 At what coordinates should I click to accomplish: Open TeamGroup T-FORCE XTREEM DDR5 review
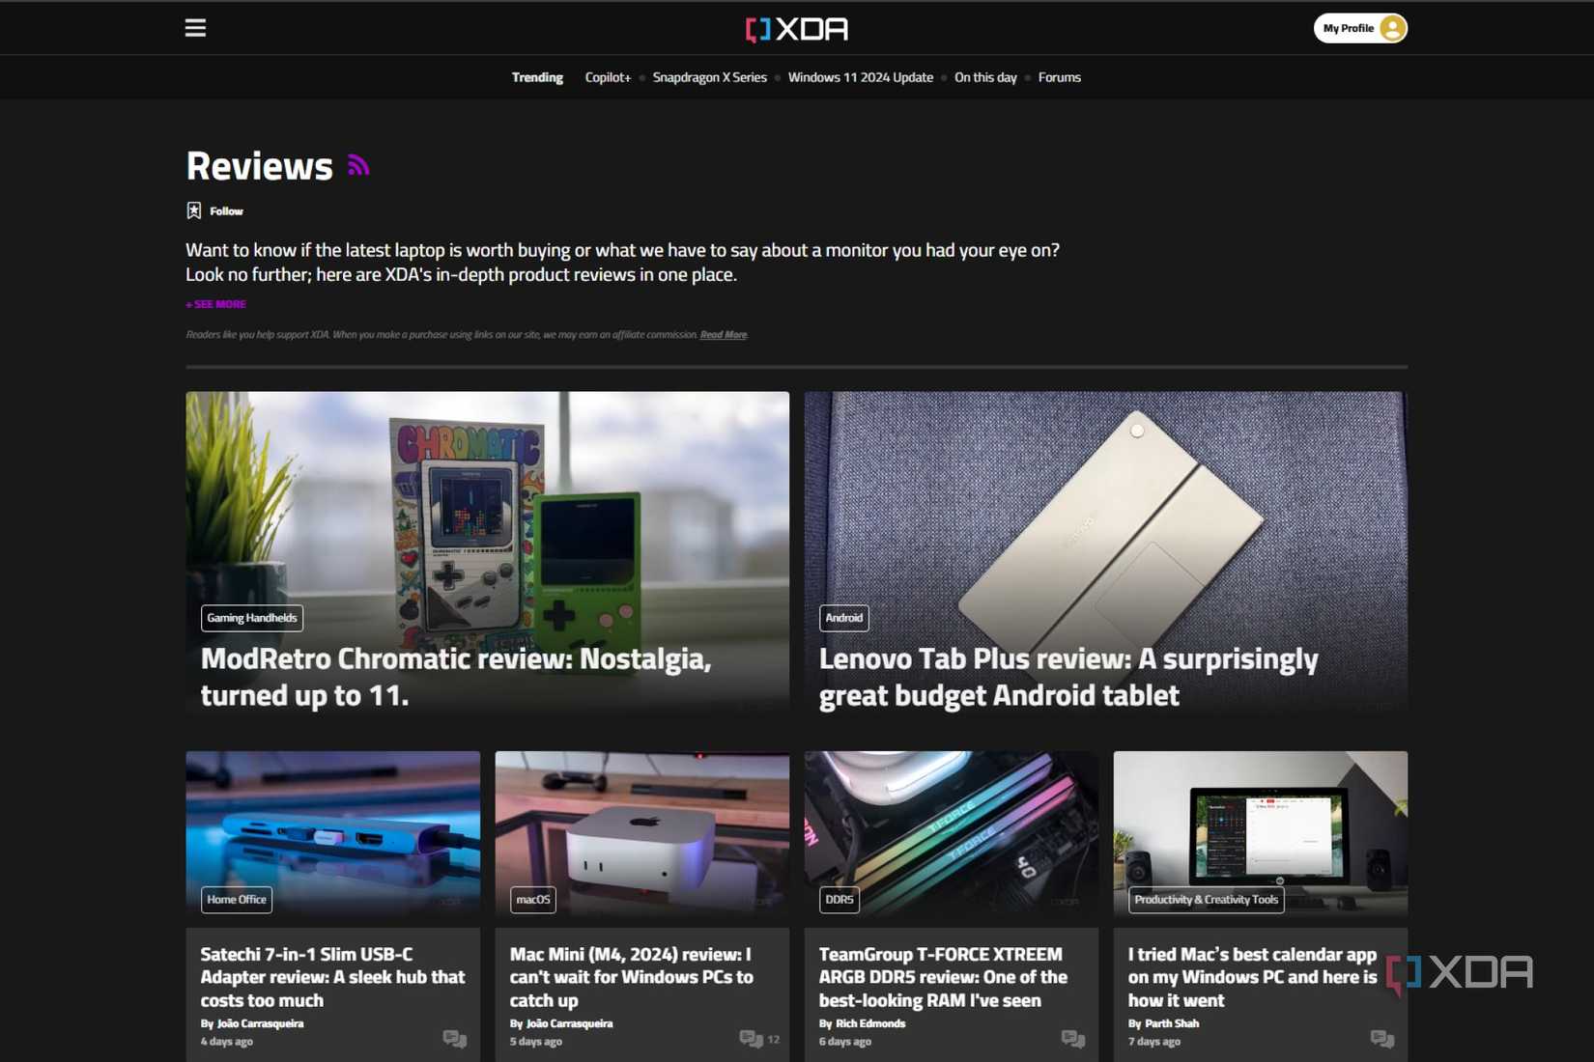click(943, 977)
